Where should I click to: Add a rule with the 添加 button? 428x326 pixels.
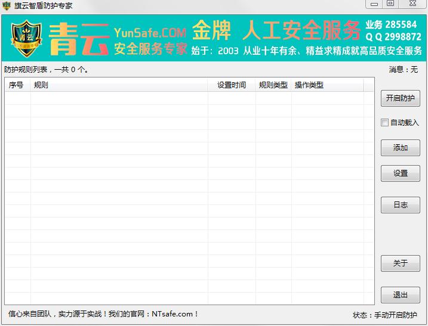(x=400, y=148)
